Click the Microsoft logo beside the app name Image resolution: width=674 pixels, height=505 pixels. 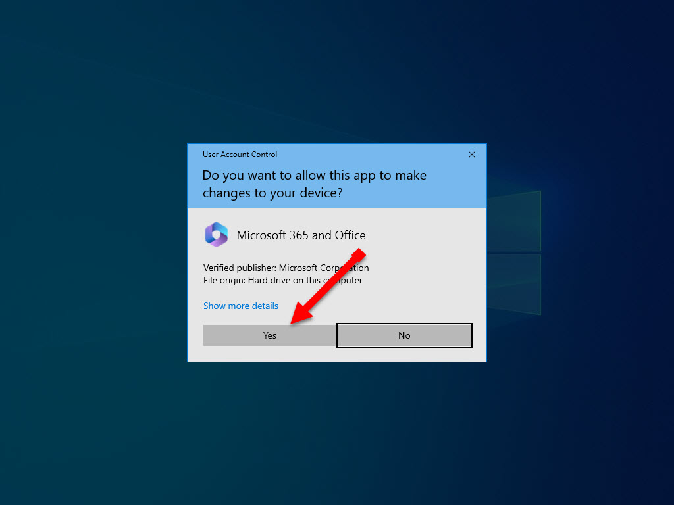pyautogui.click(x=217, y=235)
